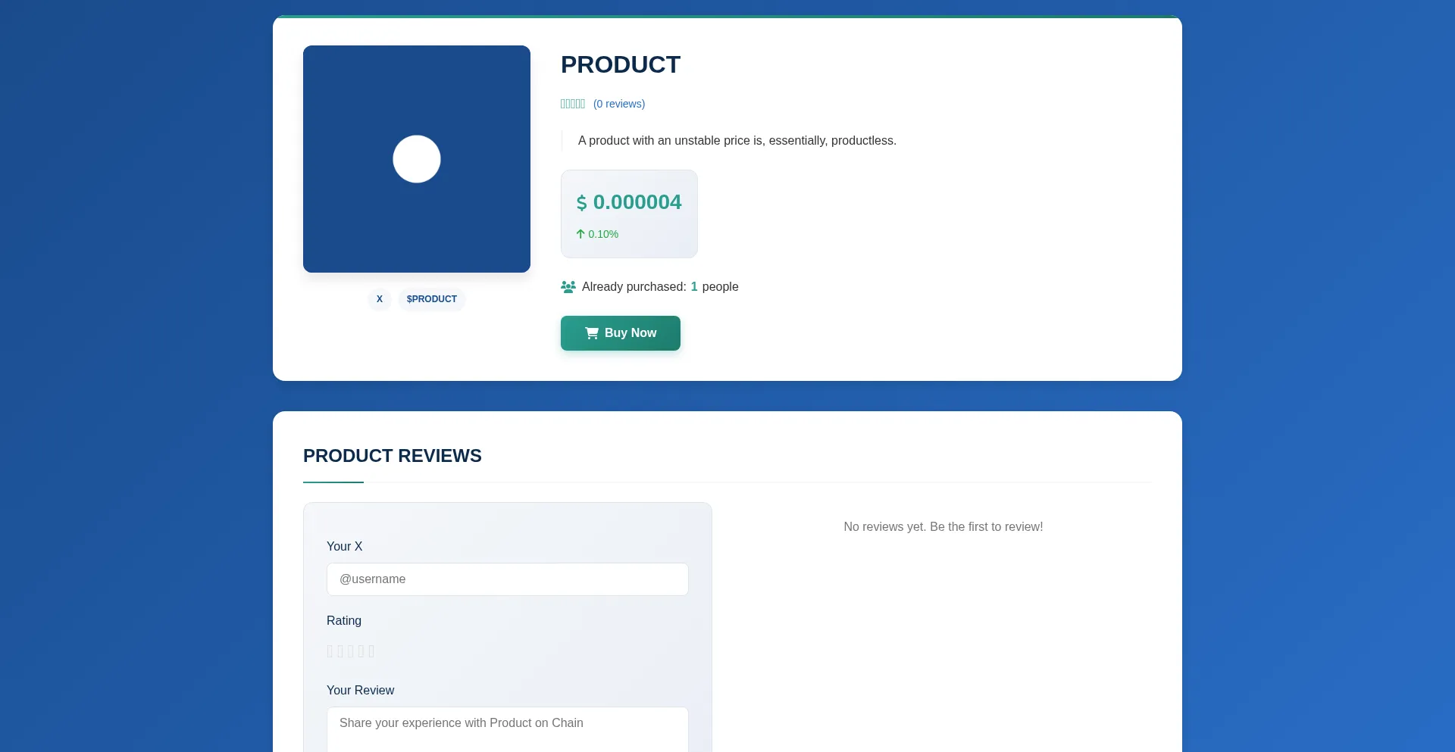Click the PRODUCT title heading
This screenshot has height=752, width=1455.
620,65
